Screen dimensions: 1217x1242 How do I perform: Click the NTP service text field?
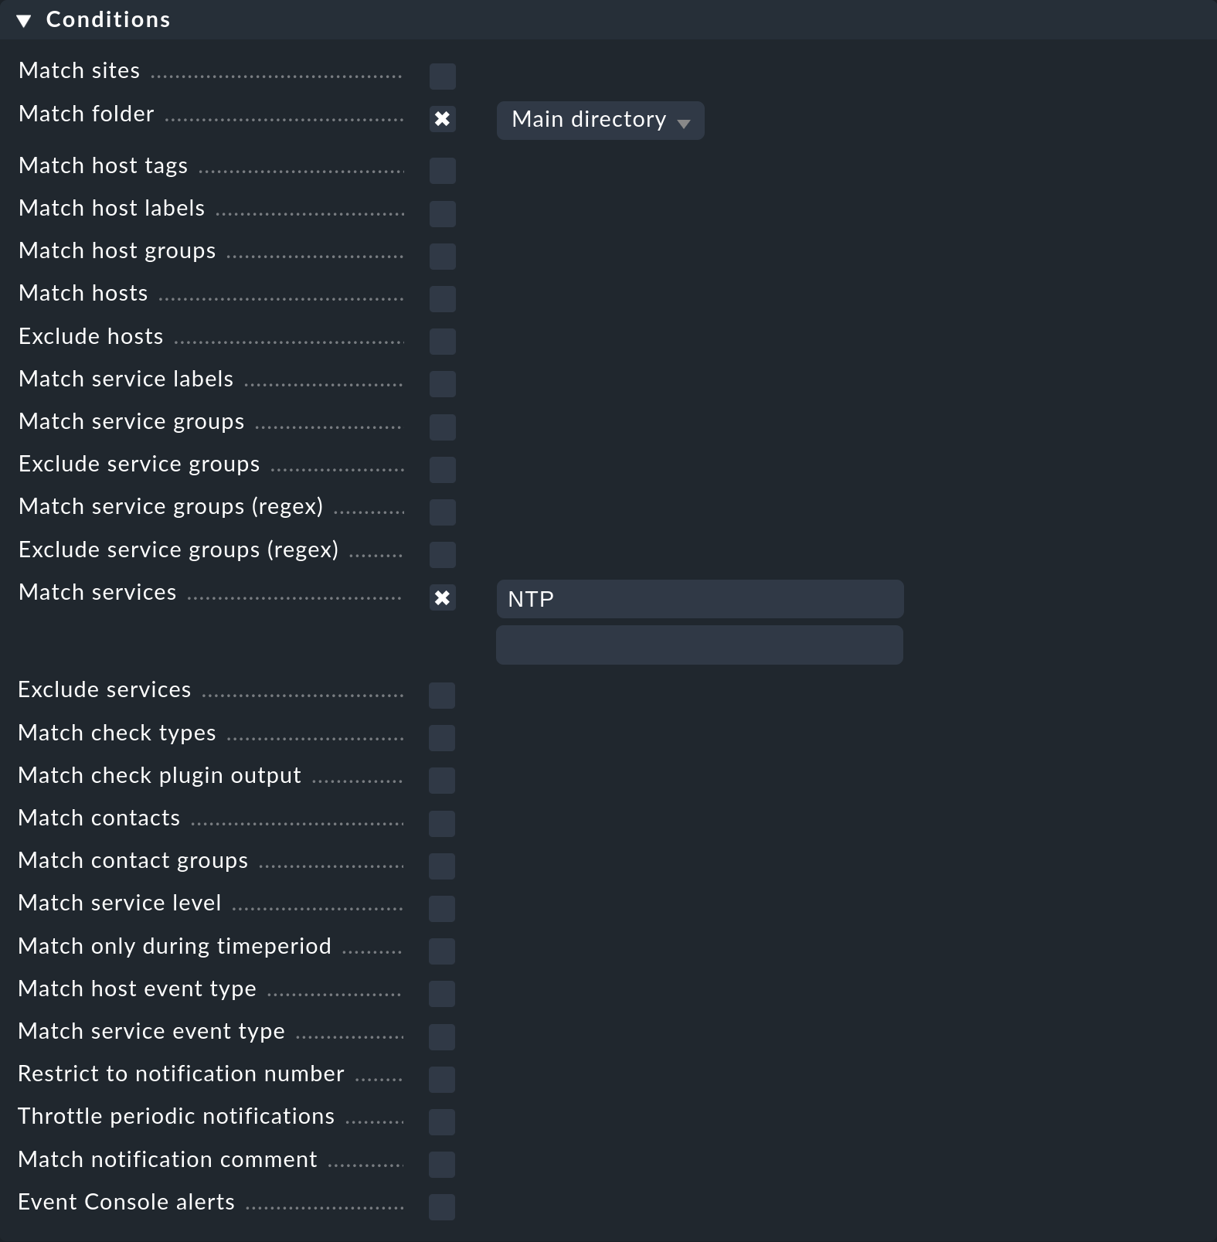(699, 599)
